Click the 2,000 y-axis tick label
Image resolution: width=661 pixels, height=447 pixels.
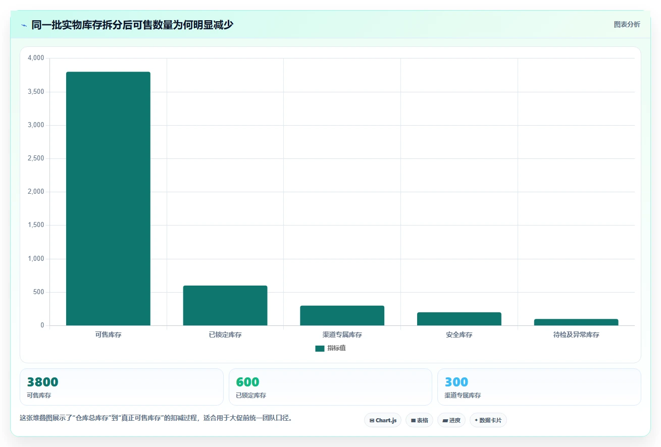35,192
